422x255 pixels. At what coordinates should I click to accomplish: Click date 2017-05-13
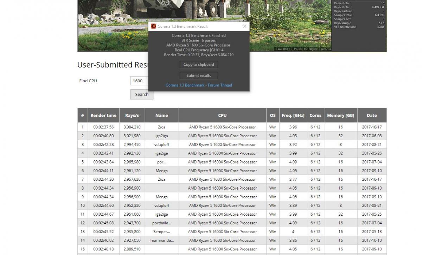372,232
